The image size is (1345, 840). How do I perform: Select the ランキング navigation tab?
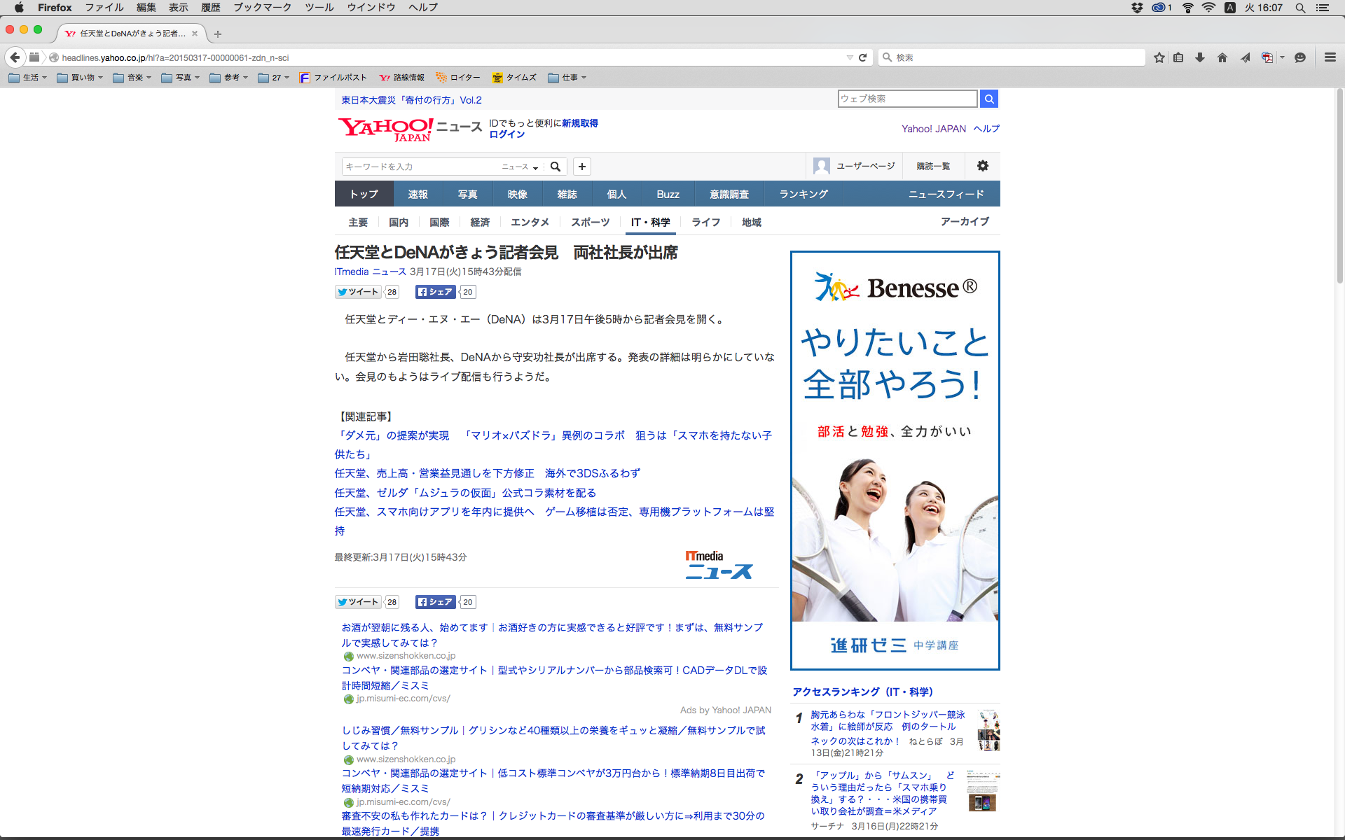pos(803,194)
